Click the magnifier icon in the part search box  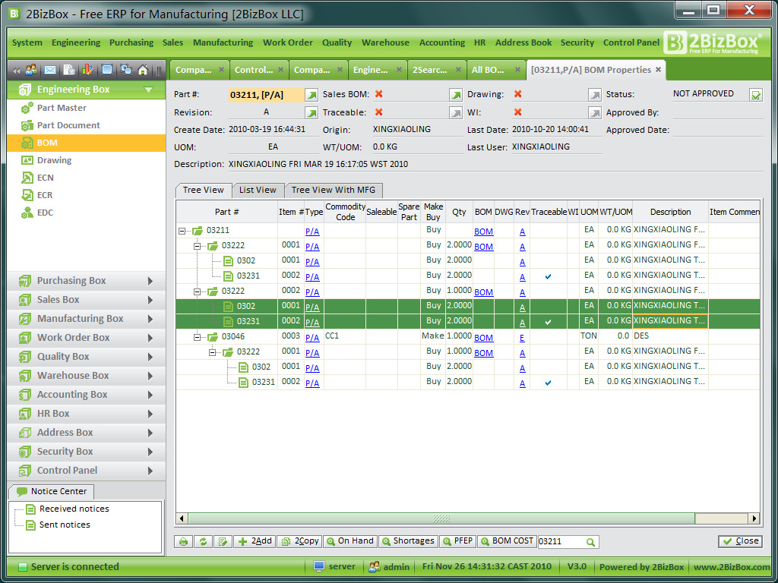(x=590, y=542)
